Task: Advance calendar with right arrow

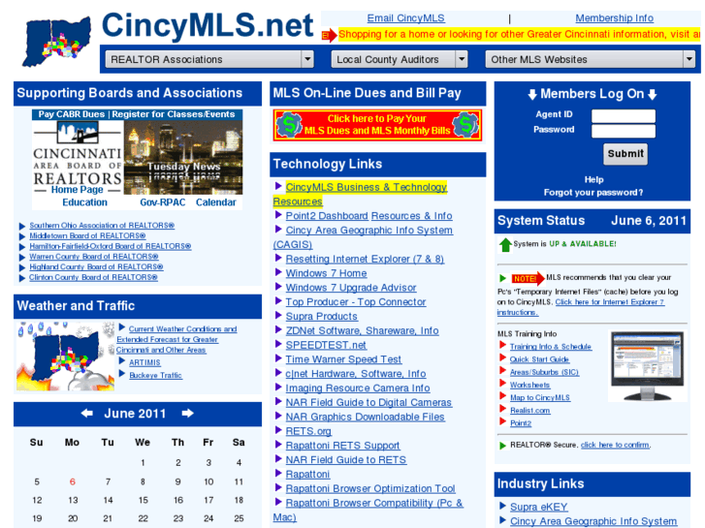Action: click(188, 414)
